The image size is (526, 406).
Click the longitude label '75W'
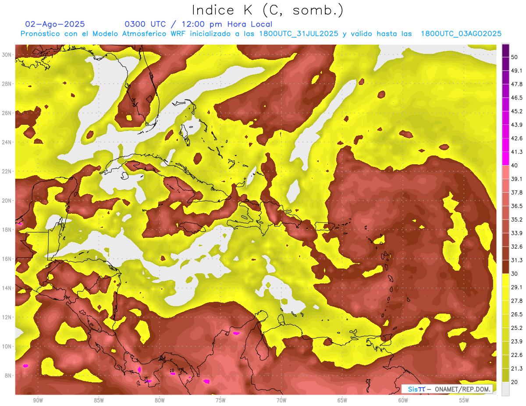click(220, 401)
